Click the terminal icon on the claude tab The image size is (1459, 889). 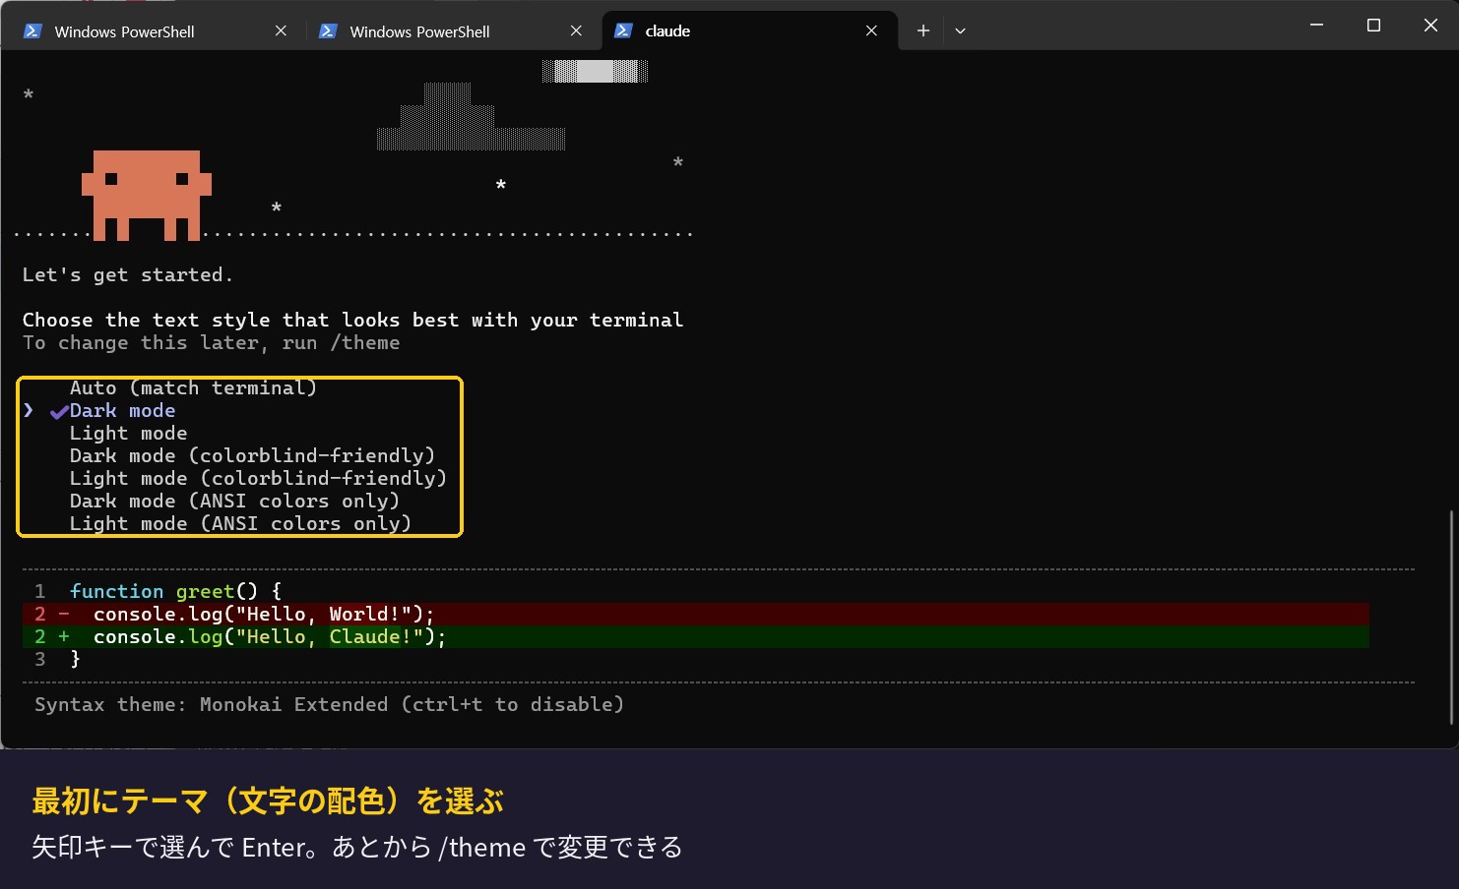click(623, 30)
